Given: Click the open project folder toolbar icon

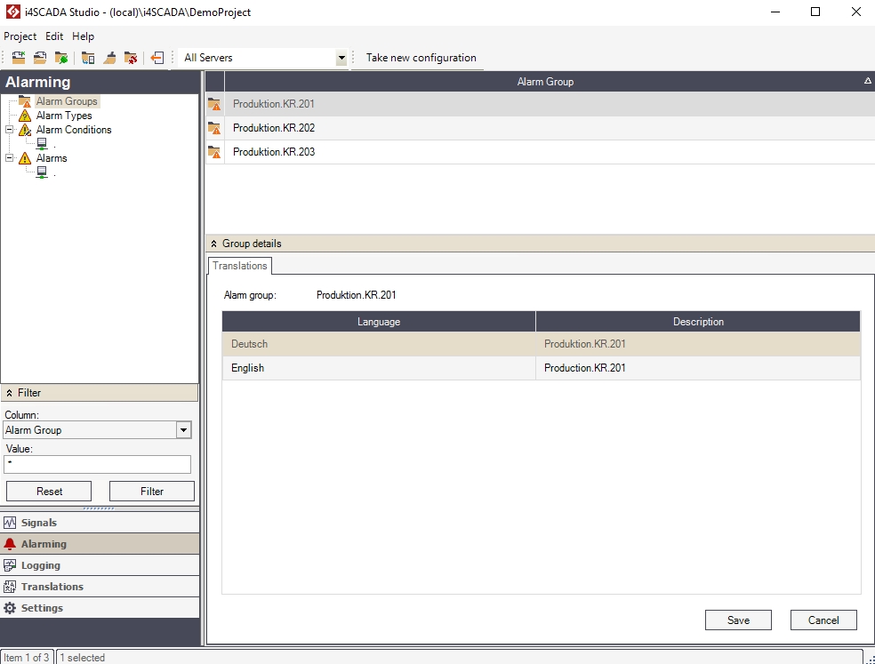Looking at the screenshot, I should point(40,58).
